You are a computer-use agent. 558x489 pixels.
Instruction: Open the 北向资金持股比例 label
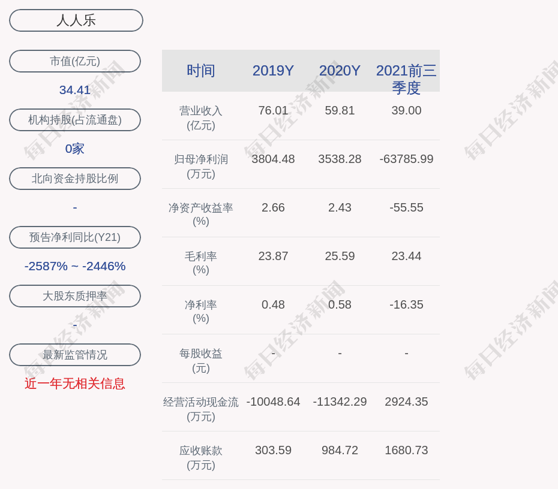point(75,179)
